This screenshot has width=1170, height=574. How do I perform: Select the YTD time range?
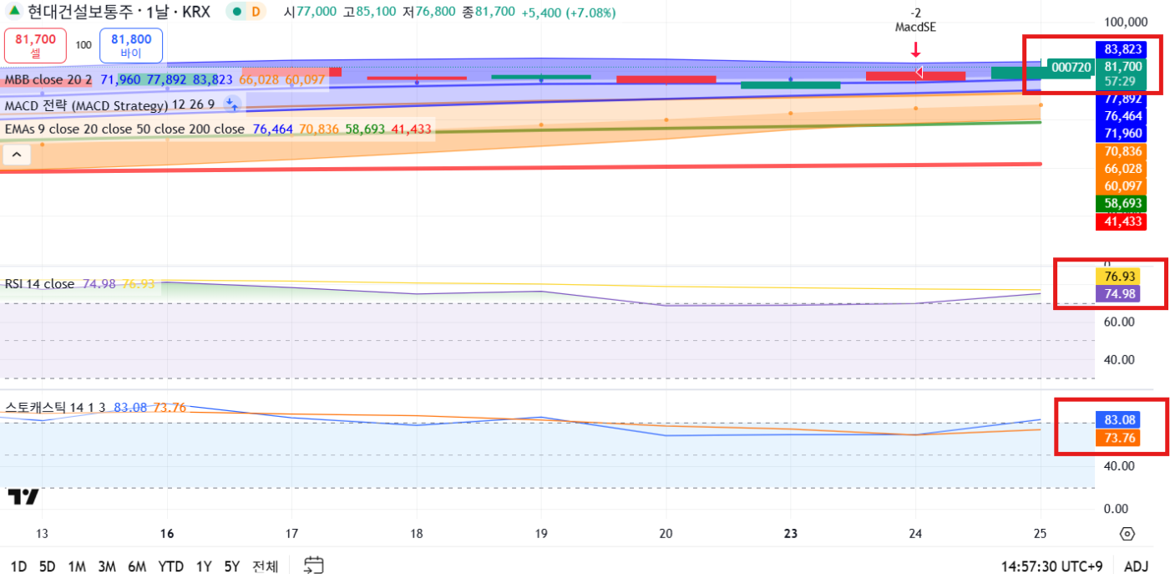click(171, 566)
